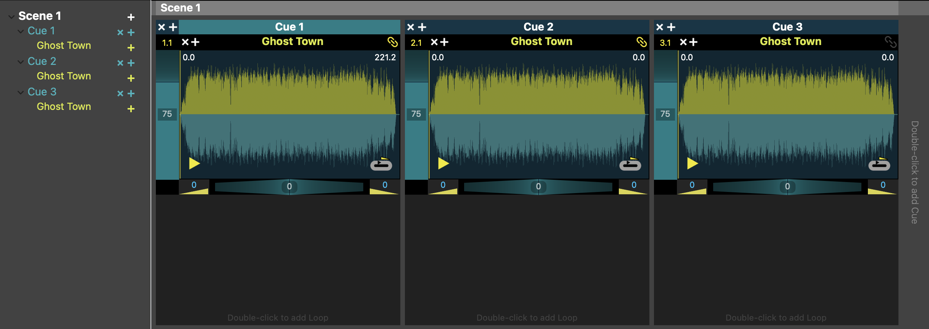Click plus icon on track 3.1 row
The height and width of the screenshot is (329, 929).
[x=693, y=42]
